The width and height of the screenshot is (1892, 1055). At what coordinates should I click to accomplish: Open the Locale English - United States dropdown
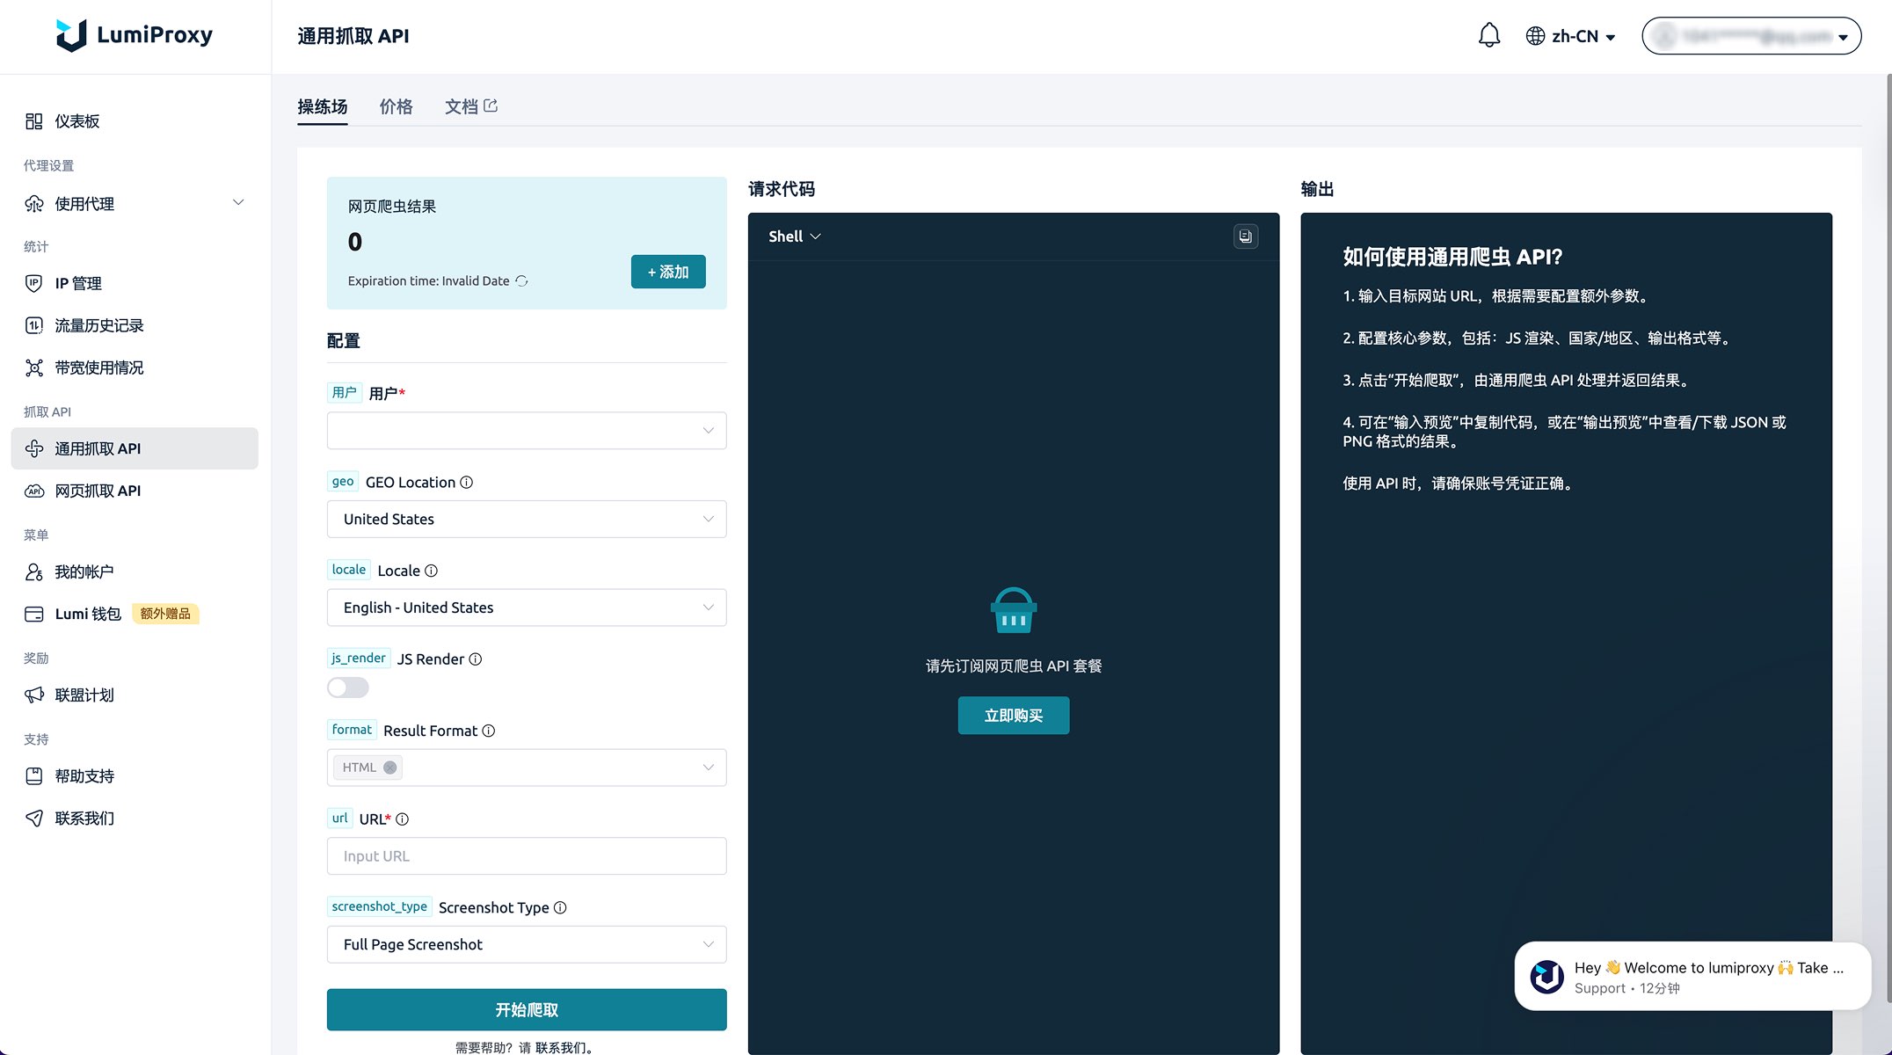527,608
